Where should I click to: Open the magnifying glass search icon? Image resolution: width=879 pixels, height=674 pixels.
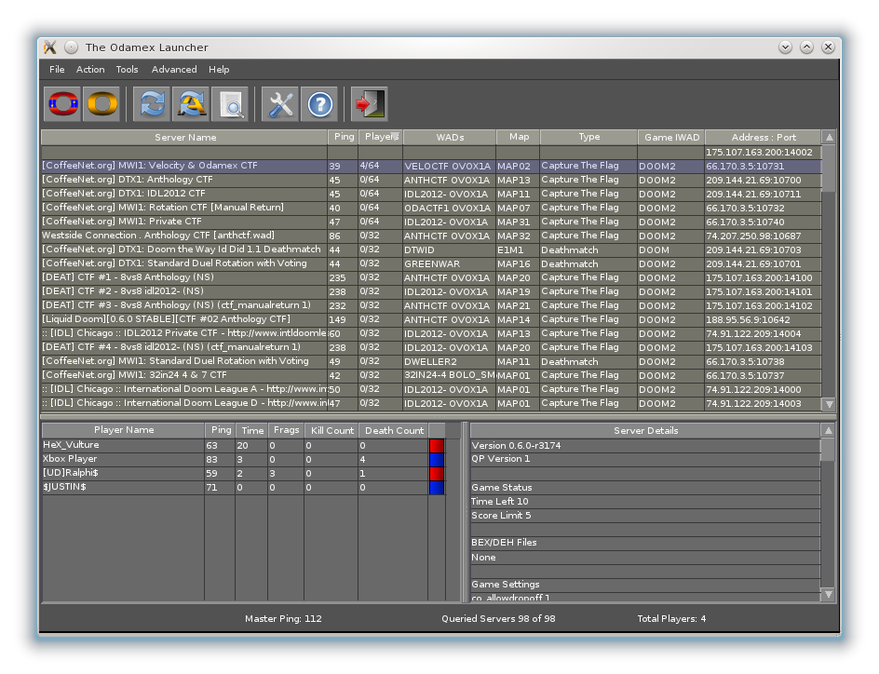pos(230,104)
